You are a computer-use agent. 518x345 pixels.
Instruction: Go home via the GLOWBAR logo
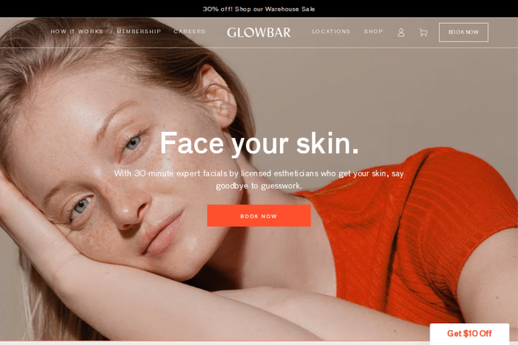(259, 32)
